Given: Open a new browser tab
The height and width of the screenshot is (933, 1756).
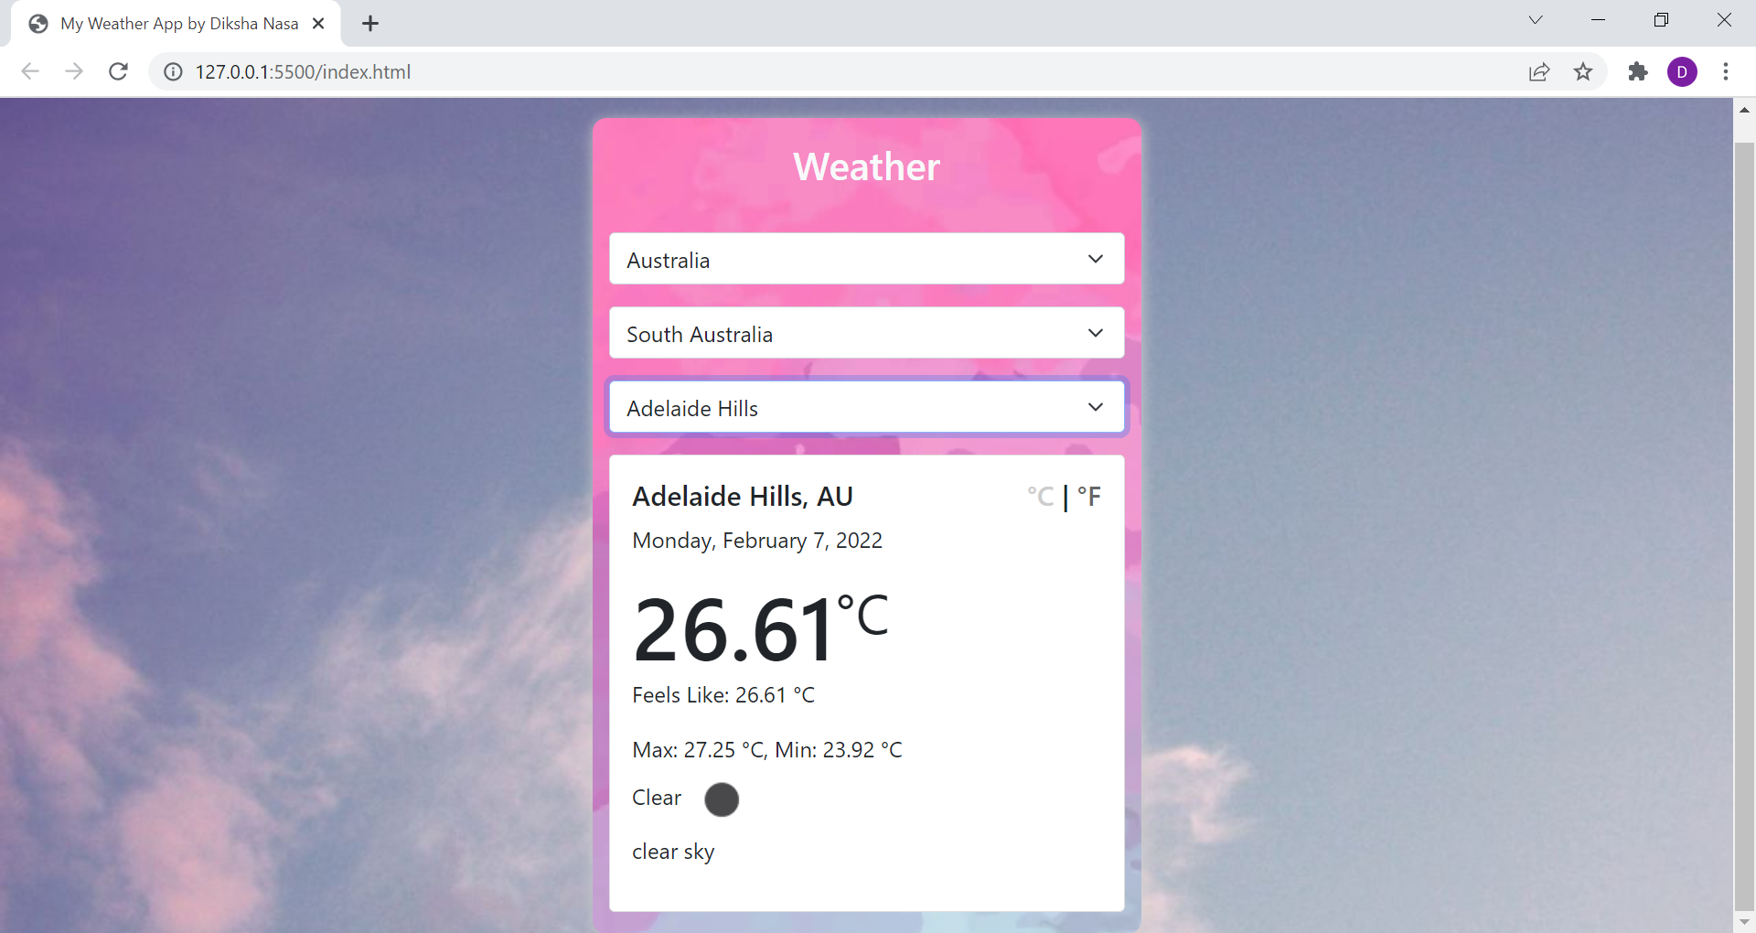Looking at the screenshot, I should [369, 24].
